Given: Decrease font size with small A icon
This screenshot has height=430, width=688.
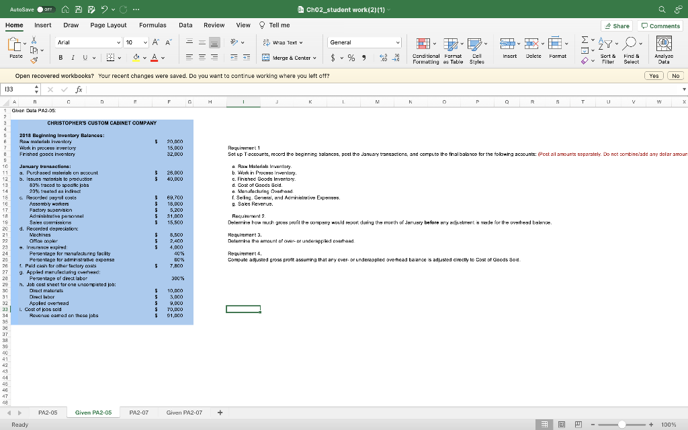Looking at the screenshot, I should pos(169,42).
